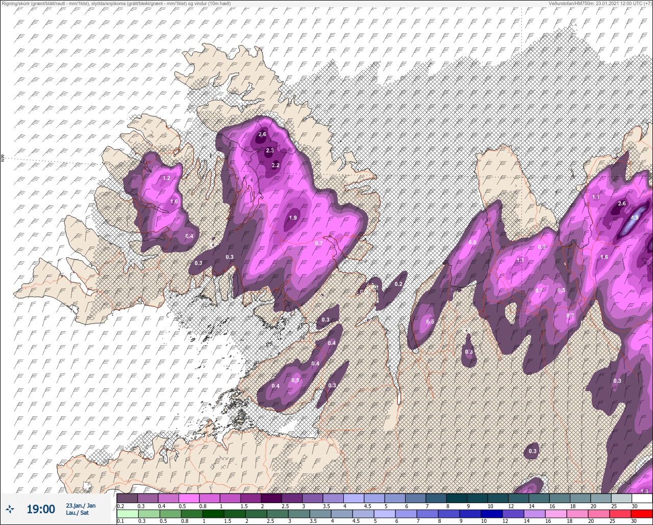Click the darkest purple swatch in upper legend
This screenshot has width=653, height=525.
pos(271,498)
